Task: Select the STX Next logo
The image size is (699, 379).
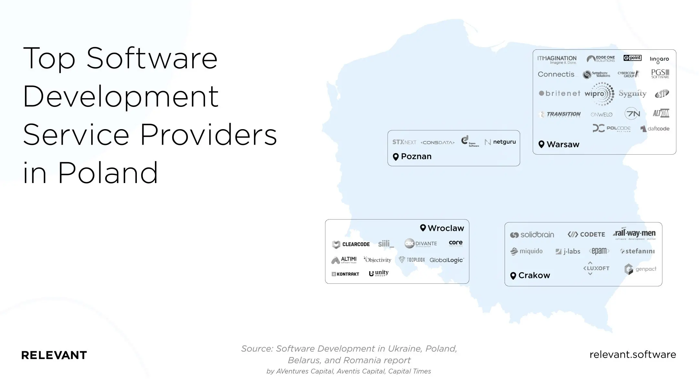Action: click(x=405, y=141)
